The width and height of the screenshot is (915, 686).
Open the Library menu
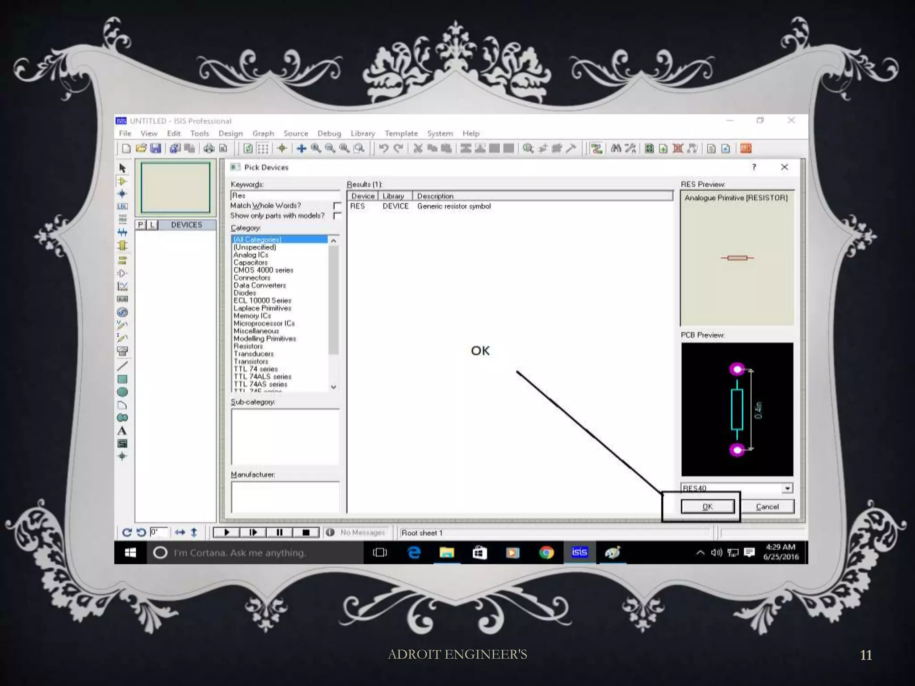(x=362, y=134)
